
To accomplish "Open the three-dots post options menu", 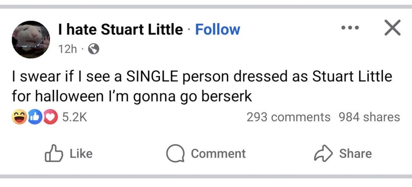I will [x=349, y=29].
